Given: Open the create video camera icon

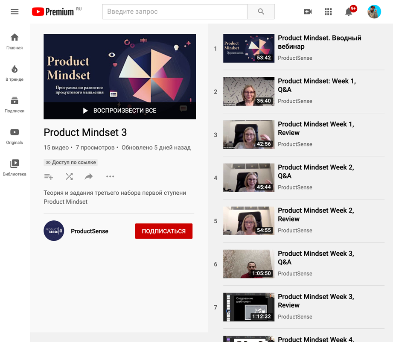Looking at the screenshot, I should [x=308, y=12].
